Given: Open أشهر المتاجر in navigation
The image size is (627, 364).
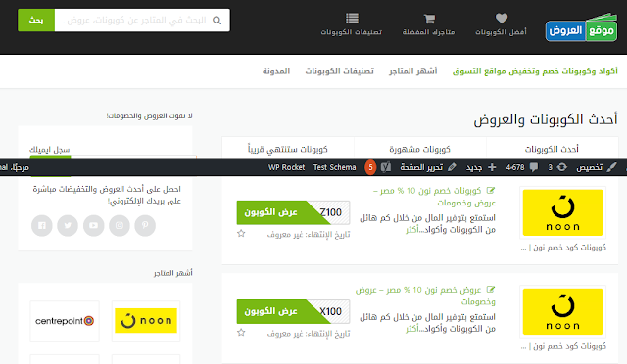Looking at the screenshot, I should click(x=412, y=71).
